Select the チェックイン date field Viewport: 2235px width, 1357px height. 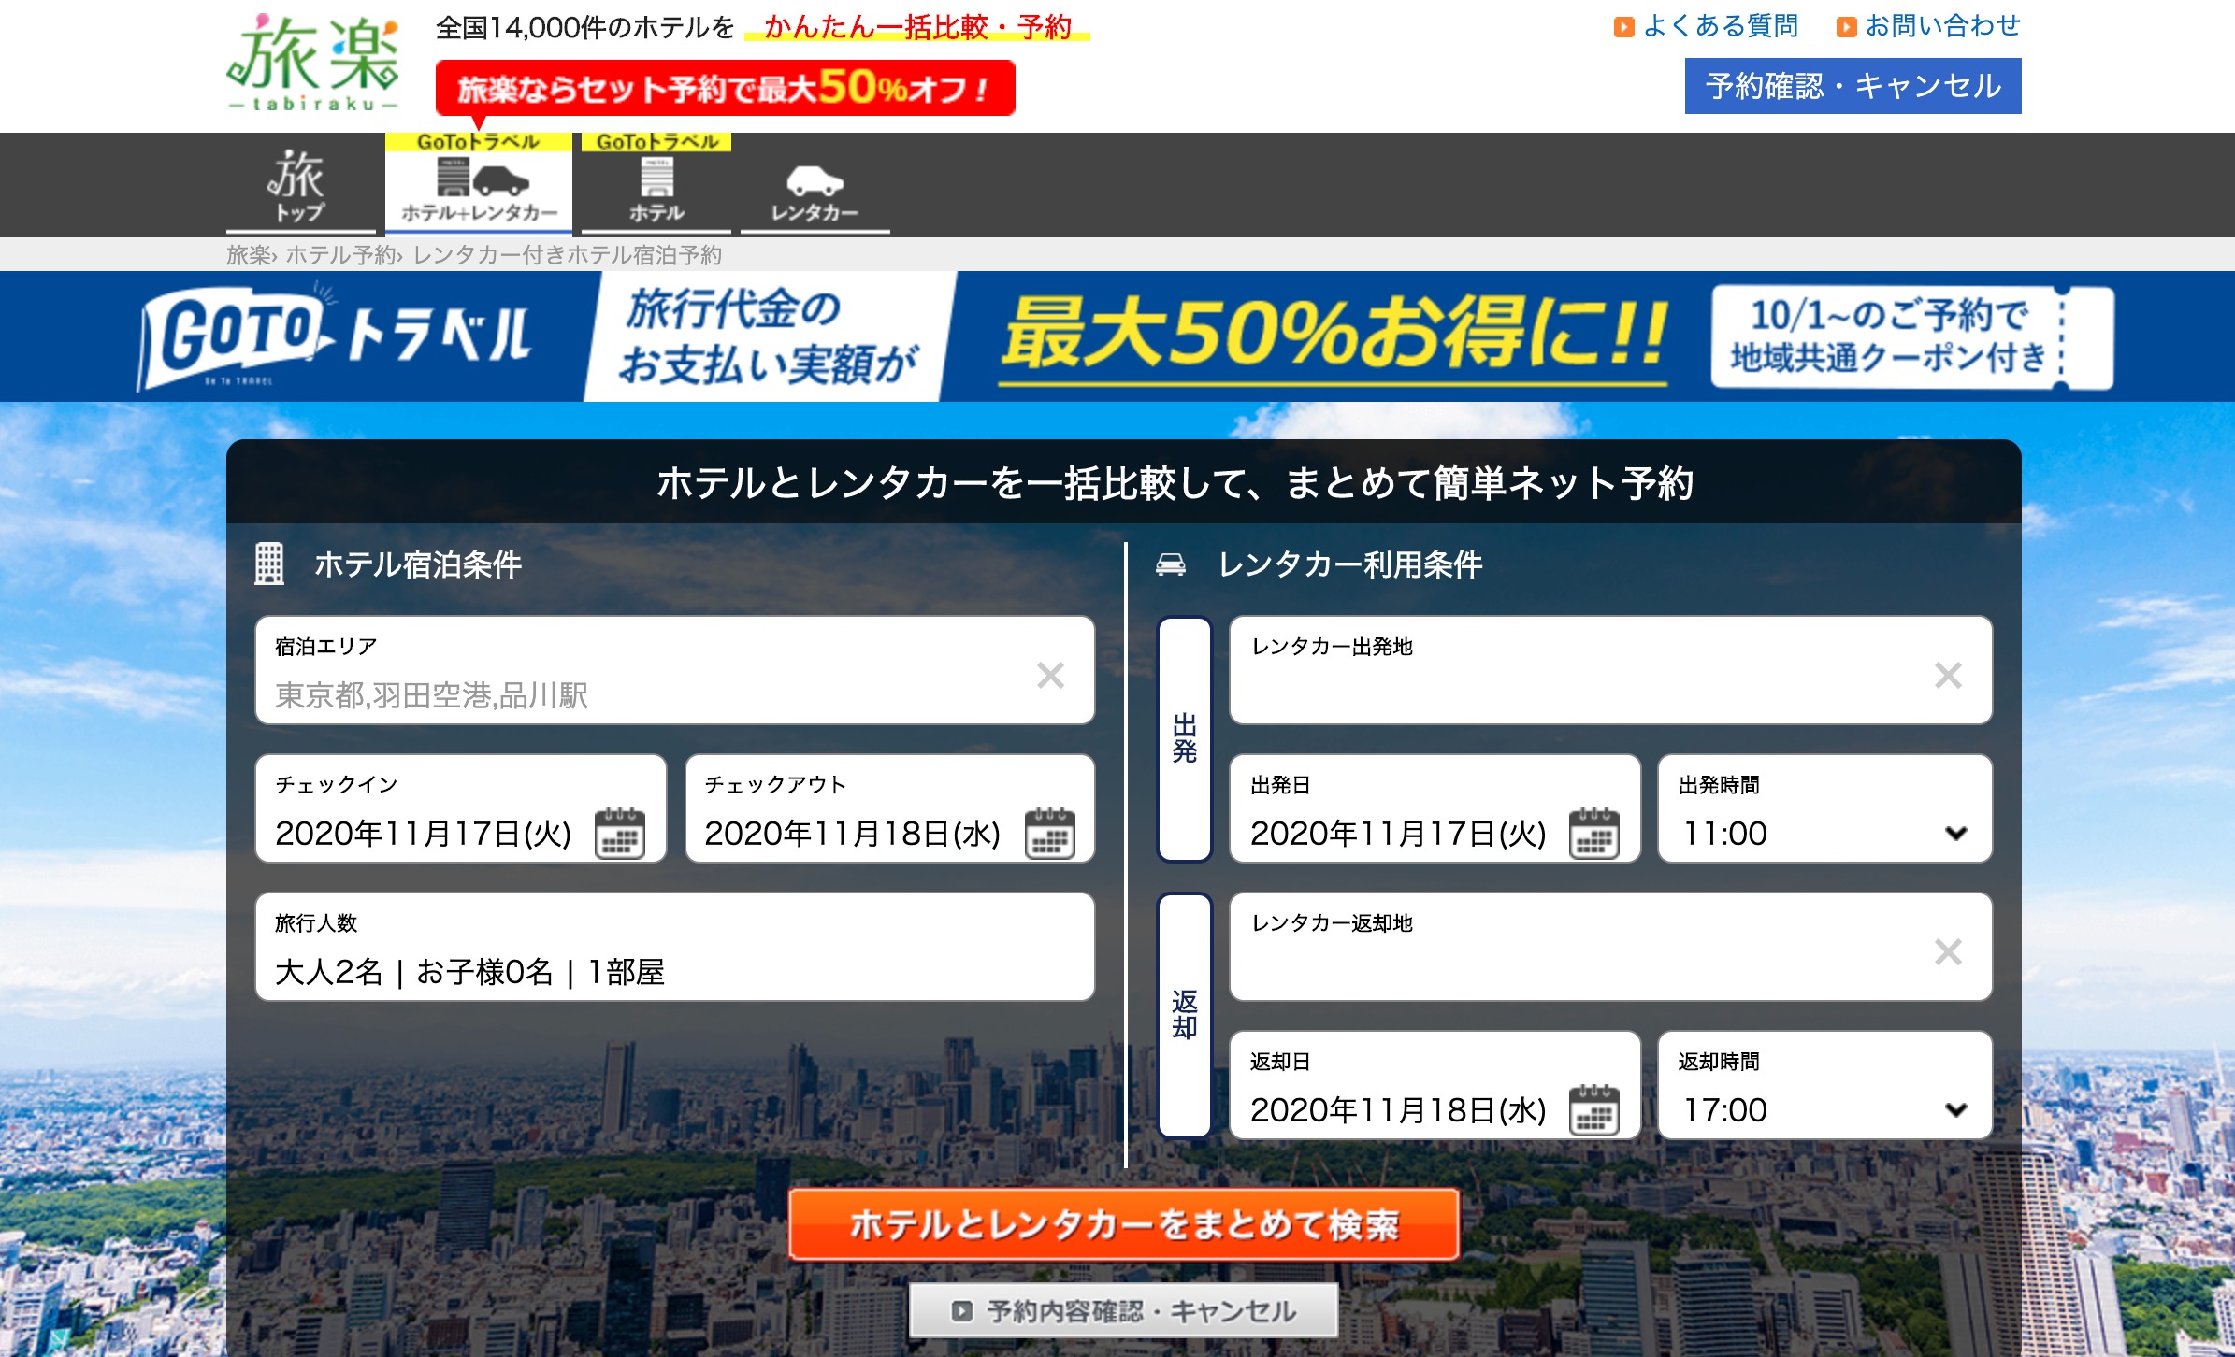click(x=461, y=808)
